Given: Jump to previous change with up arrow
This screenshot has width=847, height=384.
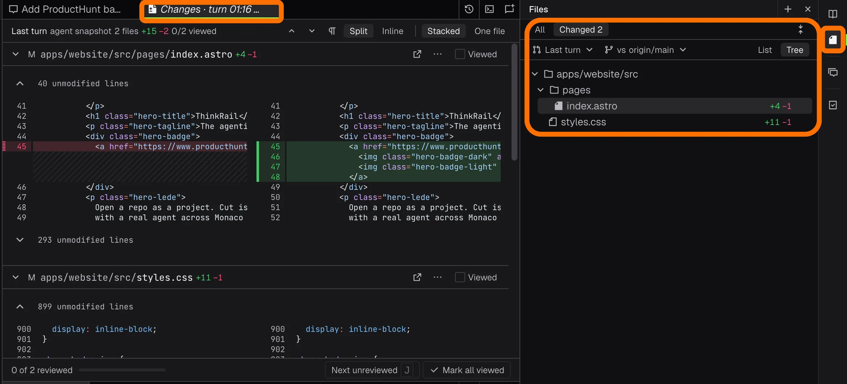Looking at the screenshot, I should click(292, 31).
